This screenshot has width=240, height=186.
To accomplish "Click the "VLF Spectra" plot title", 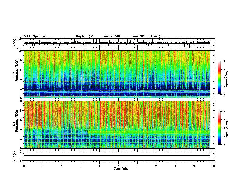I will pyautogui.click(x=34, y=36).
